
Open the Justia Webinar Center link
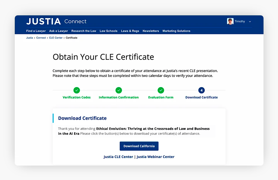click(156, 157)
